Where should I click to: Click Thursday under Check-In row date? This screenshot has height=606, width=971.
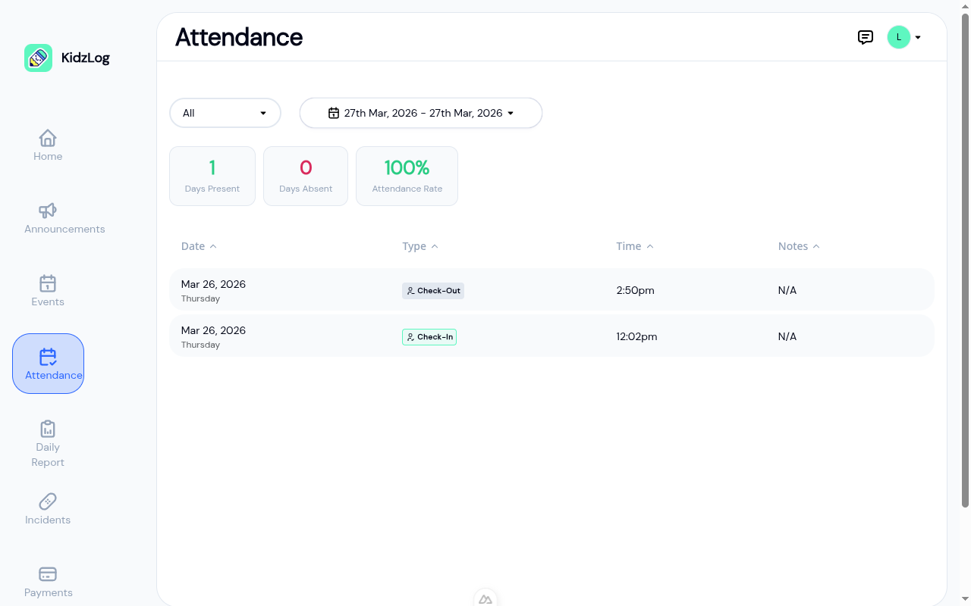[200, 345]
